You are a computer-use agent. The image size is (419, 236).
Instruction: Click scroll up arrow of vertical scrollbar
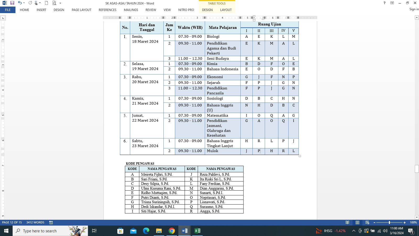tap(417, 18)
